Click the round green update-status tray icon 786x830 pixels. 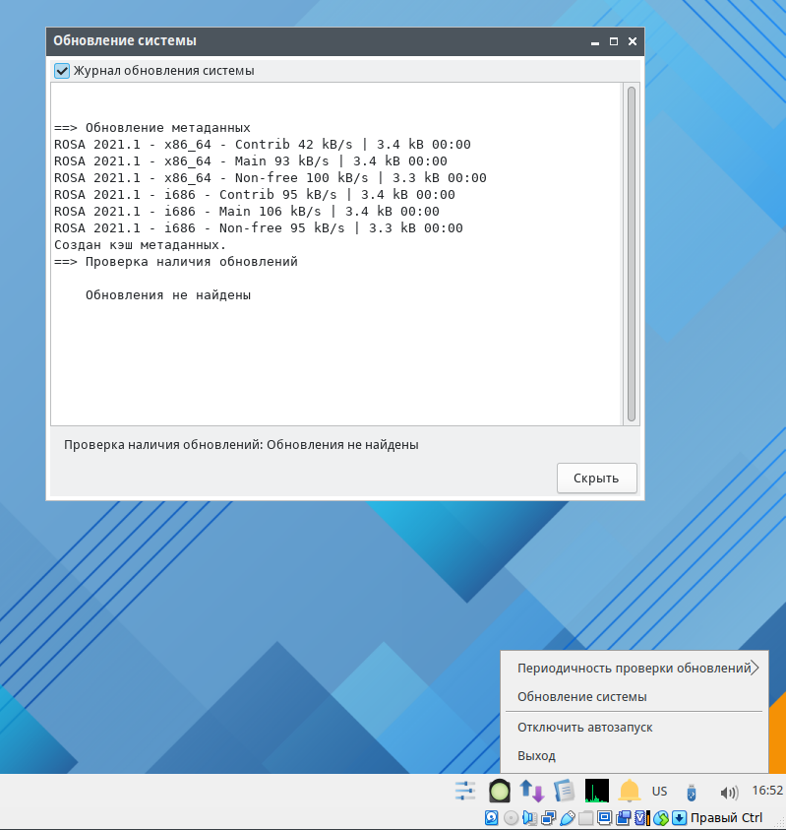point(500,791)
